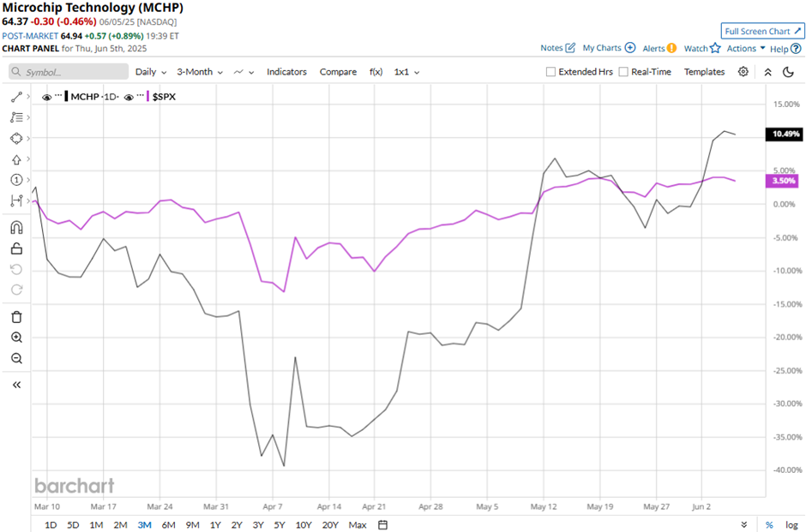Open $SPX series options menu
This screenshot has width=806, height=532.
pyautogui.click(x=141, y=95)
